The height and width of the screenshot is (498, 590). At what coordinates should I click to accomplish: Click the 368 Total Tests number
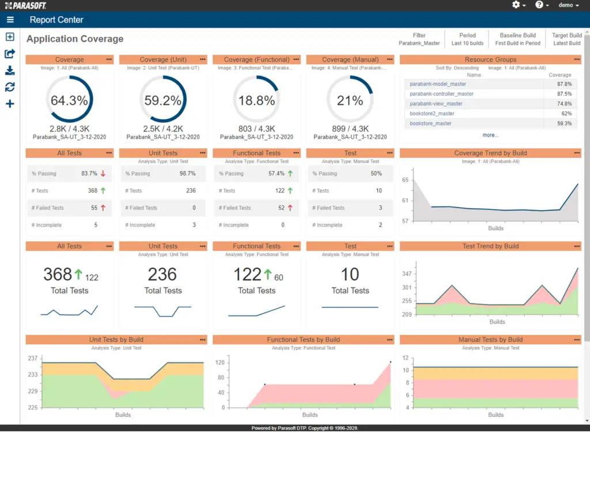pos(57,275)
